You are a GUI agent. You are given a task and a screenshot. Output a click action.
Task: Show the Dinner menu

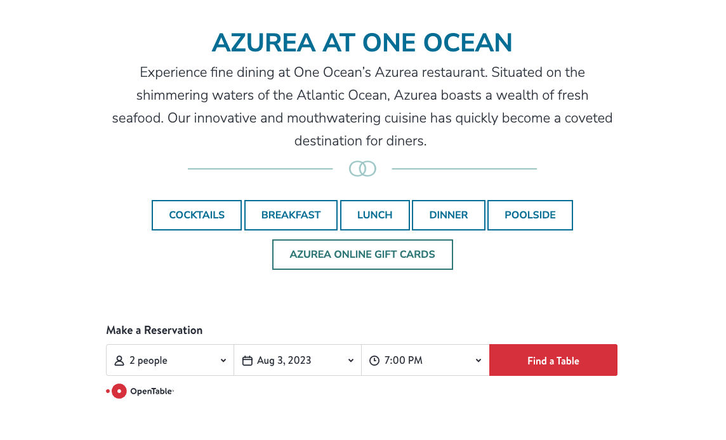[x=449, y=215]
